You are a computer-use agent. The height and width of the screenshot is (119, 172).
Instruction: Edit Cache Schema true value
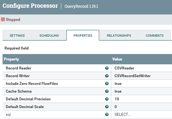coord(118,91)
